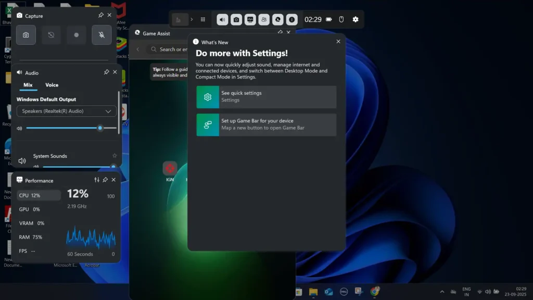Pin the Audio widget

tap(106, 72)
